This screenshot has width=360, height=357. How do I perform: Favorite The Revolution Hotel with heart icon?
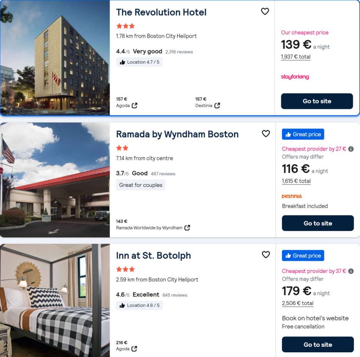265,11
